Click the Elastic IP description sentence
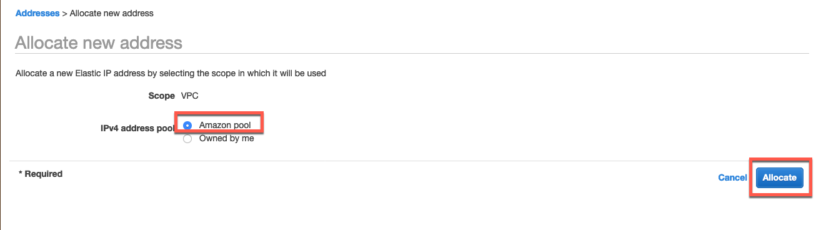Image resolution: width=836 pixels, height=230 pixels. [171, 73]
